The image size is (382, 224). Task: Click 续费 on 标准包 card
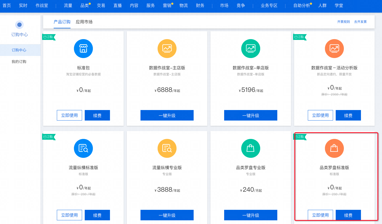pyautogui.click(x=97, y=115)
